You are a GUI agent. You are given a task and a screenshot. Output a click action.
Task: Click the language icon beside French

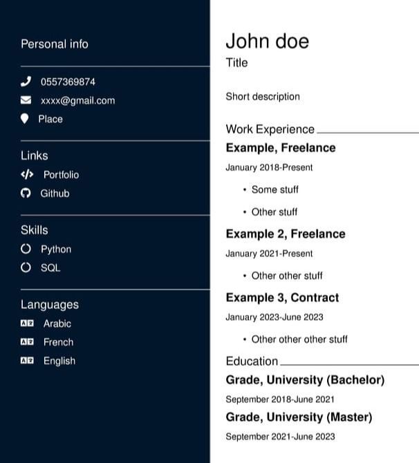click(x=27, y=342)
